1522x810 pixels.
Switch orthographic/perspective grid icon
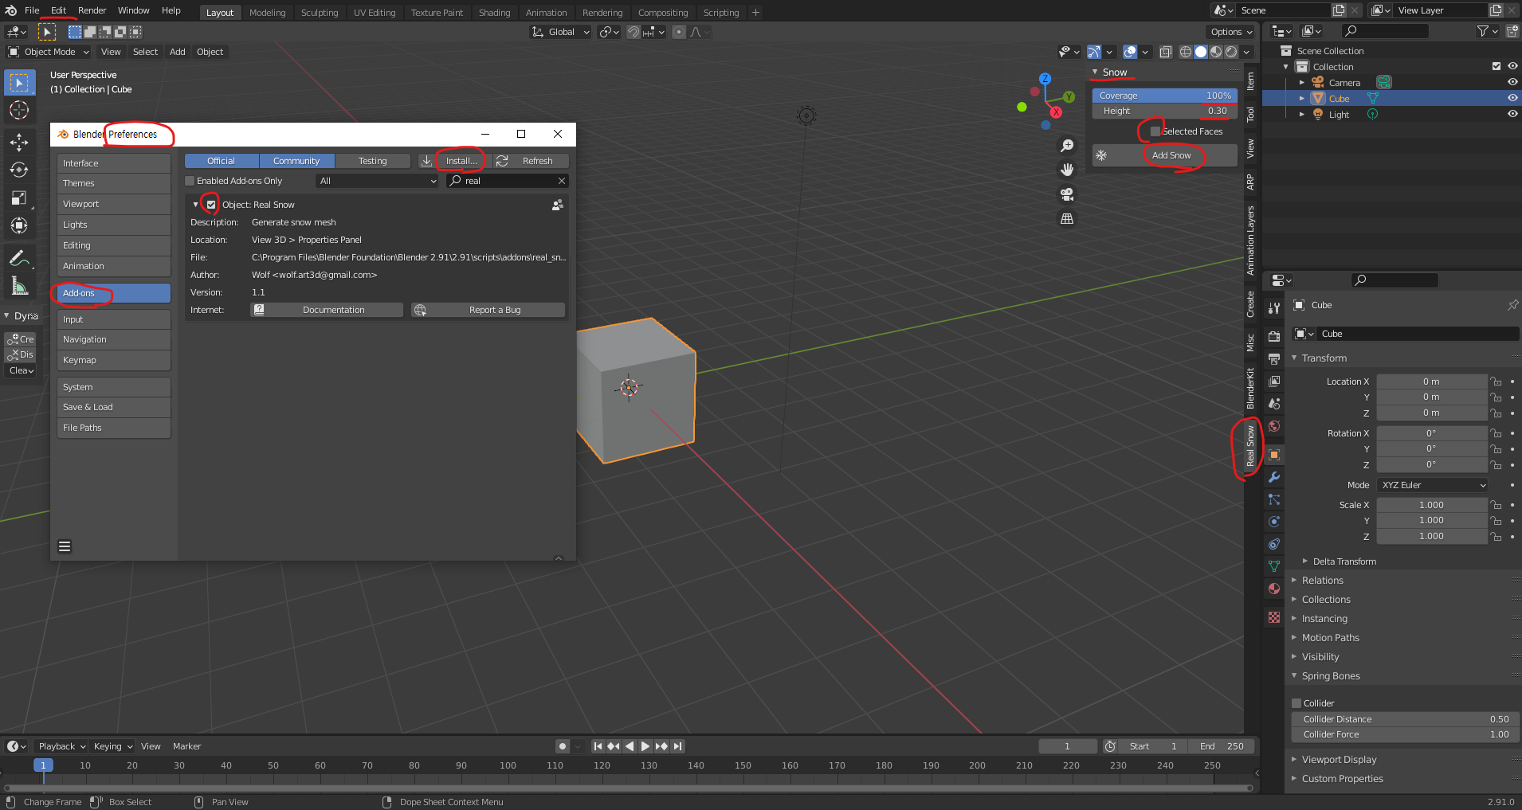click(1067, 218)
